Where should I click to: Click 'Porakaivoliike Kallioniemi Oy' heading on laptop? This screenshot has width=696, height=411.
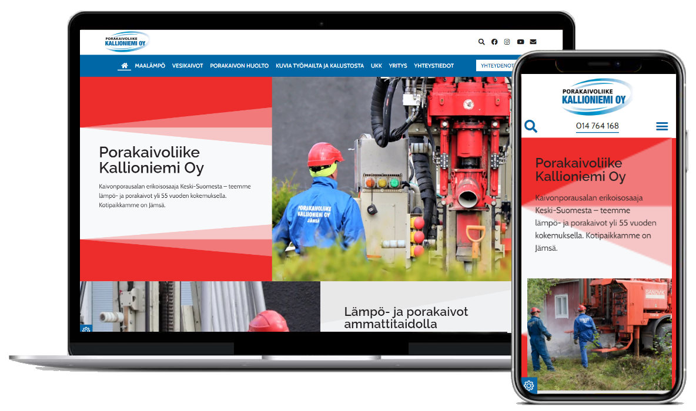[151, 160]
